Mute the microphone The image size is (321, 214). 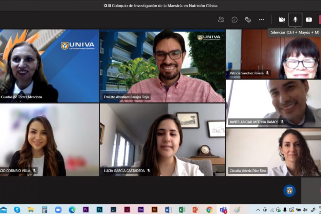click(295, 20)
